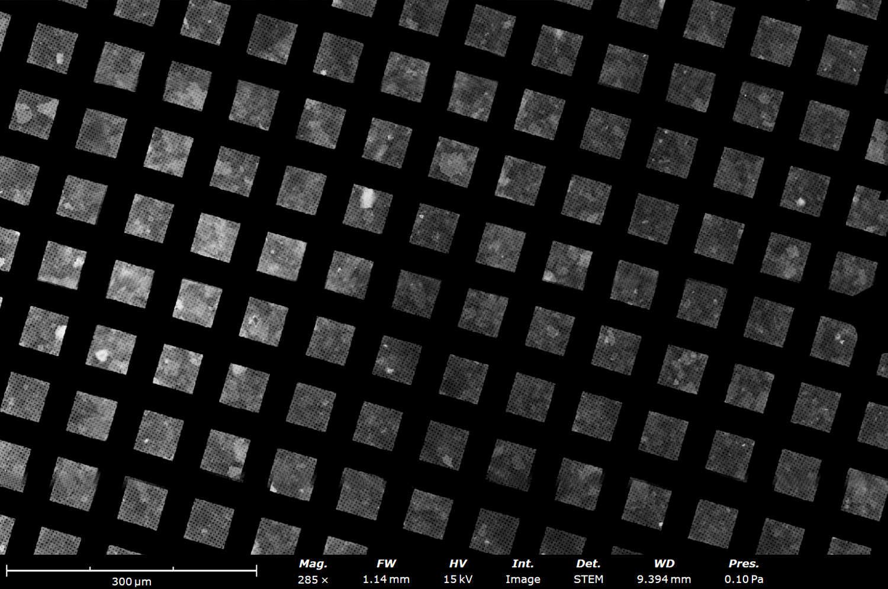Click the 300 µm scale bar label
The image size is (888, 589).
click(131, 582)
